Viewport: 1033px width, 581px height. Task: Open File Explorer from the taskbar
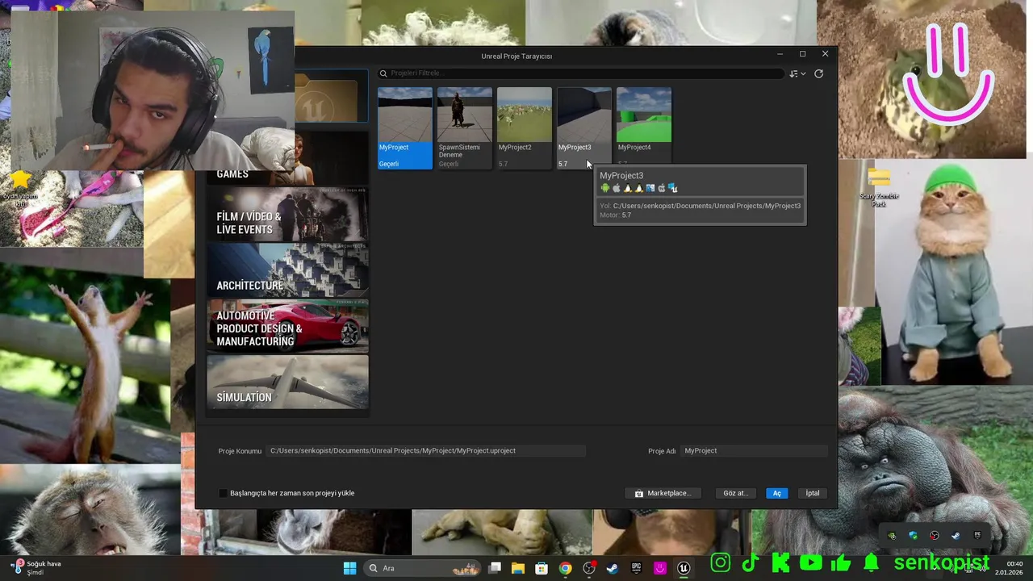pos(518,568)
